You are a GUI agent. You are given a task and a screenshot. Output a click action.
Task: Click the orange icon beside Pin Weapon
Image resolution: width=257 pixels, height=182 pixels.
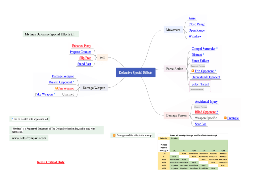pyautogui.click(x=57, y=88)
